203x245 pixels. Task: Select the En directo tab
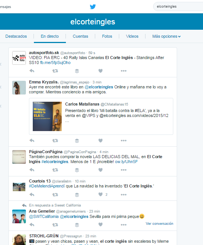coord(50,36)
